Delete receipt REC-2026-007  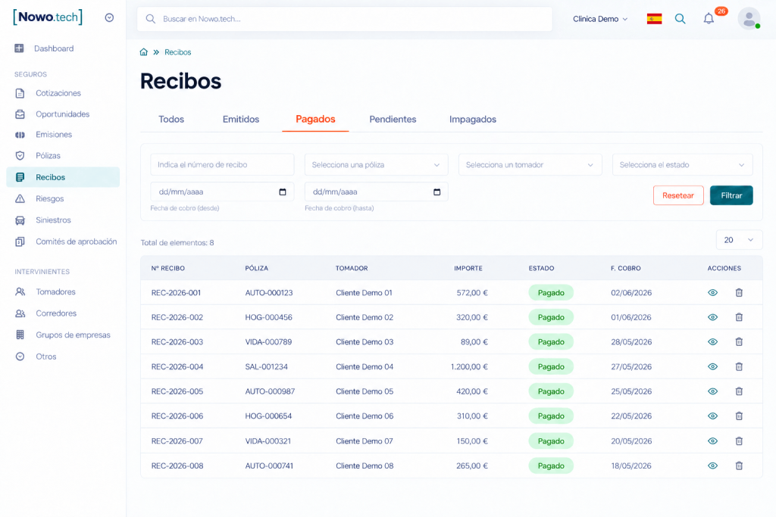[739, 441]
